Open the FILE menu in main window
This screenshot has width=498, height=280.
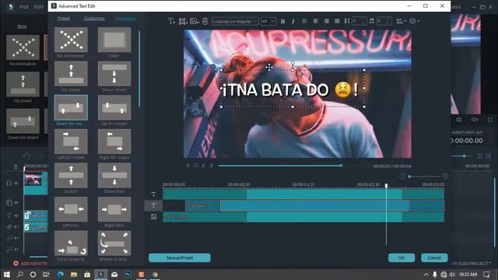(24, 7)
